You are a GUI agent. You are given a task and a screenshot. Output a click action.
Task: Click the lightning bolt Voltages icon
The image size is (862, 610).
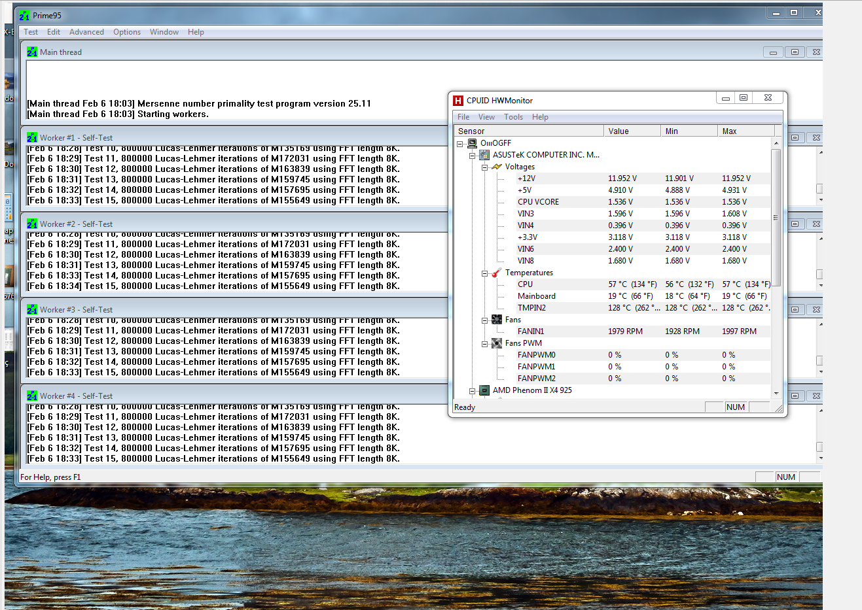(497, 167)
